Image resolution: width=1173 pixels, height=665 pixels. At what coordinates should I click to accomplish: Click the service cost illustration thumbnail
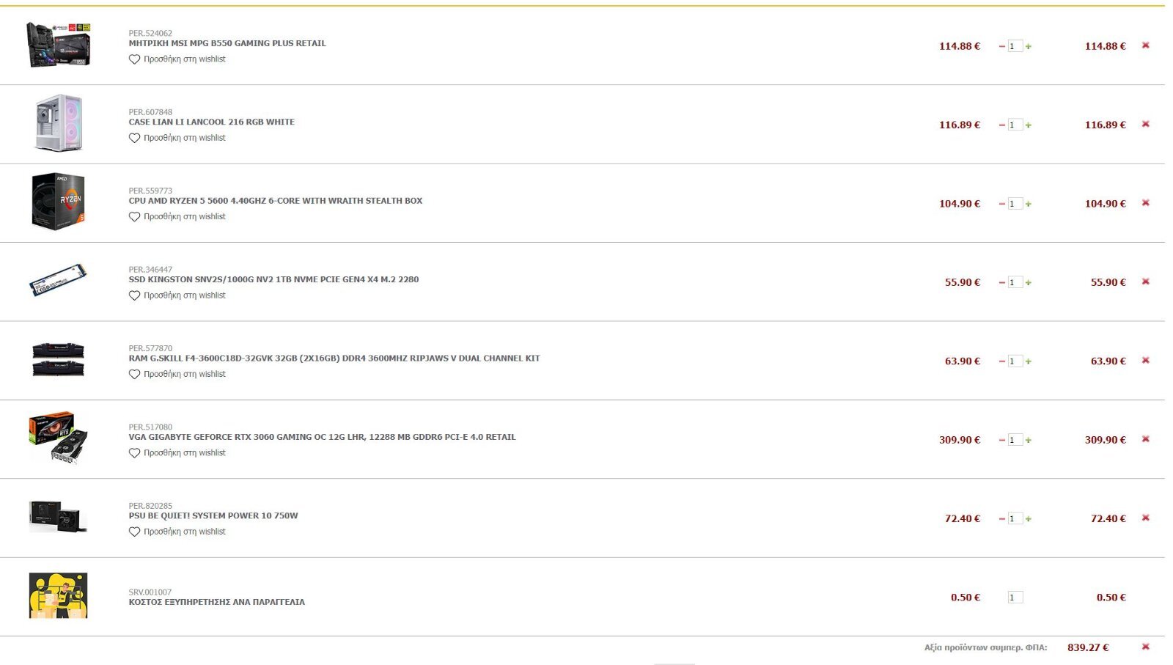click(58, 595)
